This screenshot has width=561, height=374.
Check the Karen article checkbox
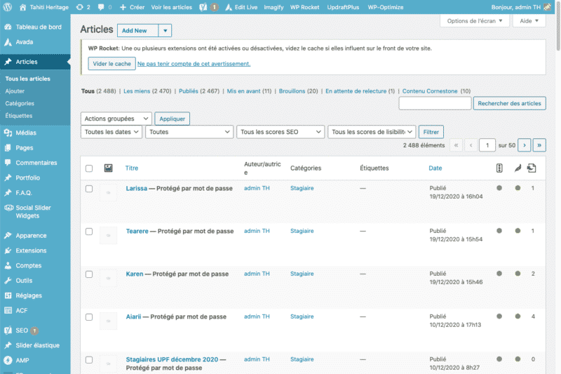point(89,274)
